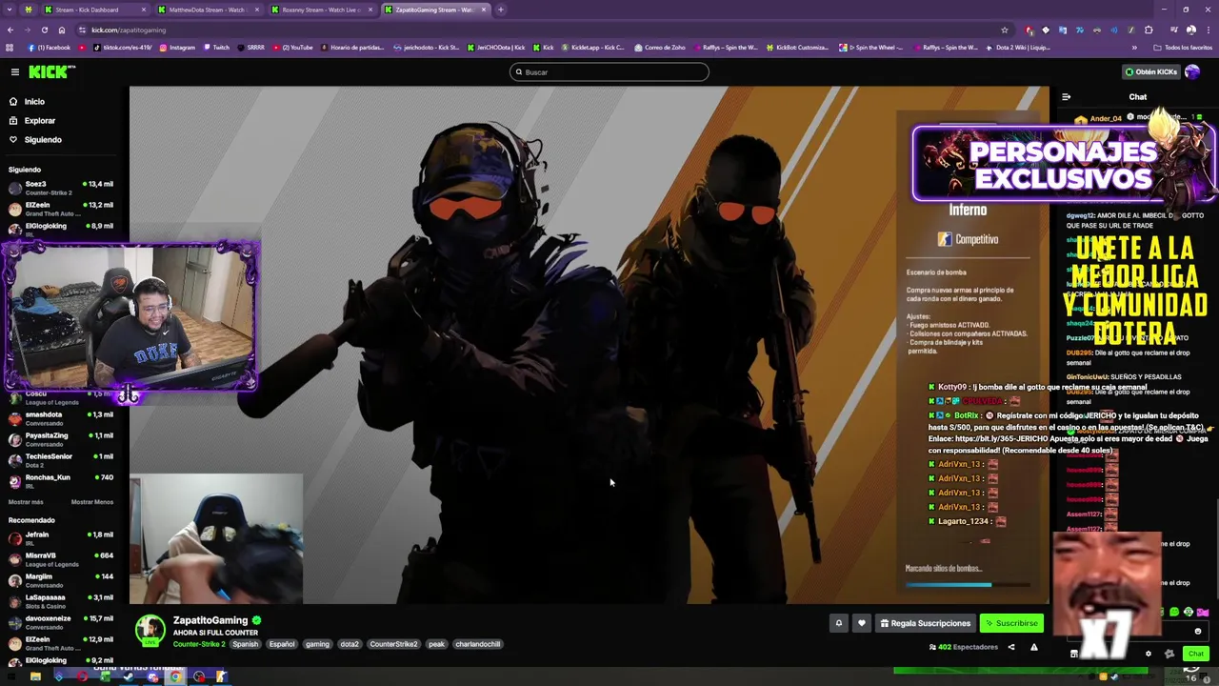
Task: Open Instagram bookmark
Action: tap(178, 48)
